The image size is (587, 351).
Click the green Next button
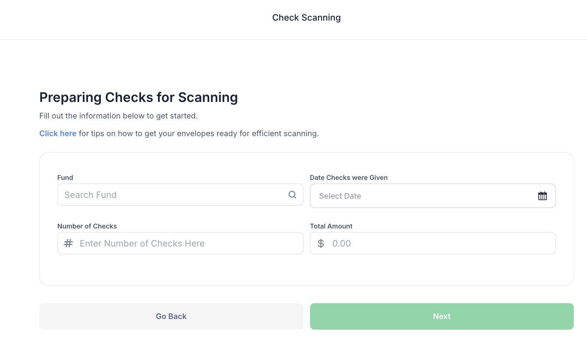[x=442, y=316]
